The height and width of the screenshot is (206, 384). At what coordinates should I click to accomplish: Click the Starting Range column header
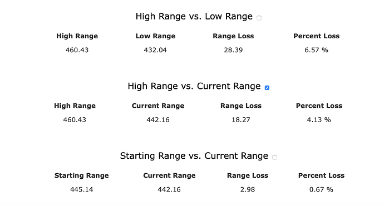click(82, 175)
